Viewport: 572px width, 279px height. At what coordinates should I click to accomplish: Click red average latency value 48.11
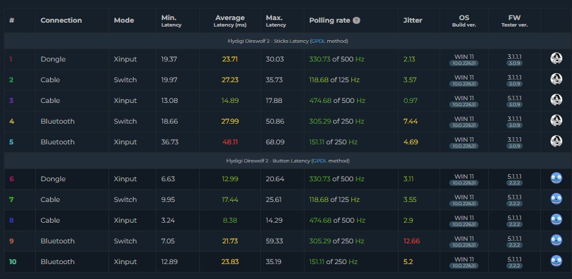click(230, 142)
